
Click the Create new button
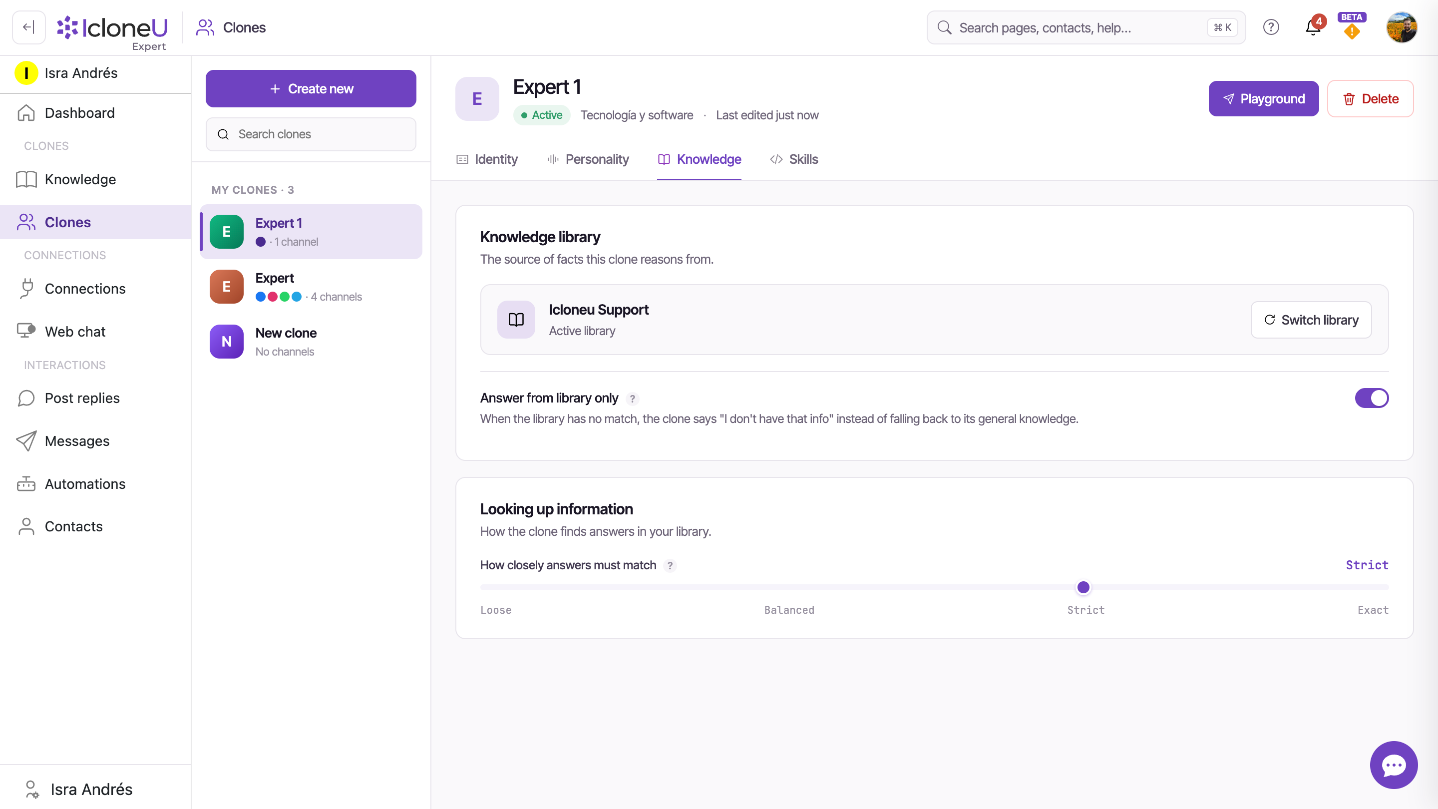(311, 89)
